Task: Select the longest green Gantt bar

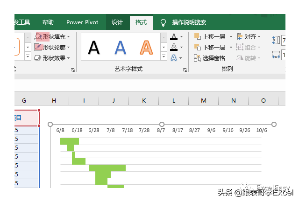Action: pos(107,168)
